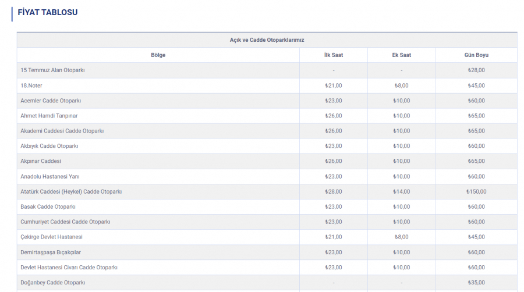Select the Bölge column header
Viewport: 524px width, 292px height.
158,55
